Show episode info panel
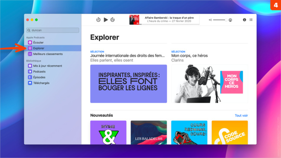The image size is (281, 158). [245, 19]
